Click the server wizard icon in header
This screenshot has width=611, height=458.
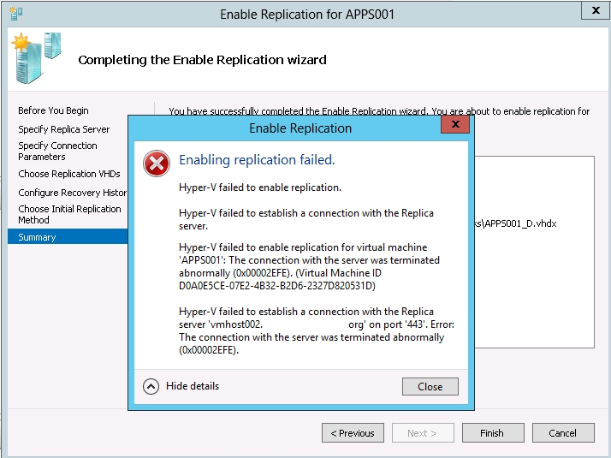pos(37,57)
